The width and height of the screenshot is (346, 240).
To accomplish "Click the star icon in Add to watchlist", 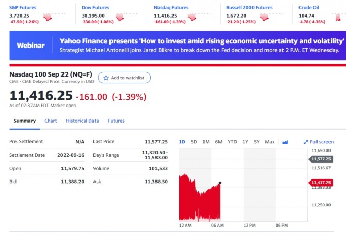I will coord(106,78).
